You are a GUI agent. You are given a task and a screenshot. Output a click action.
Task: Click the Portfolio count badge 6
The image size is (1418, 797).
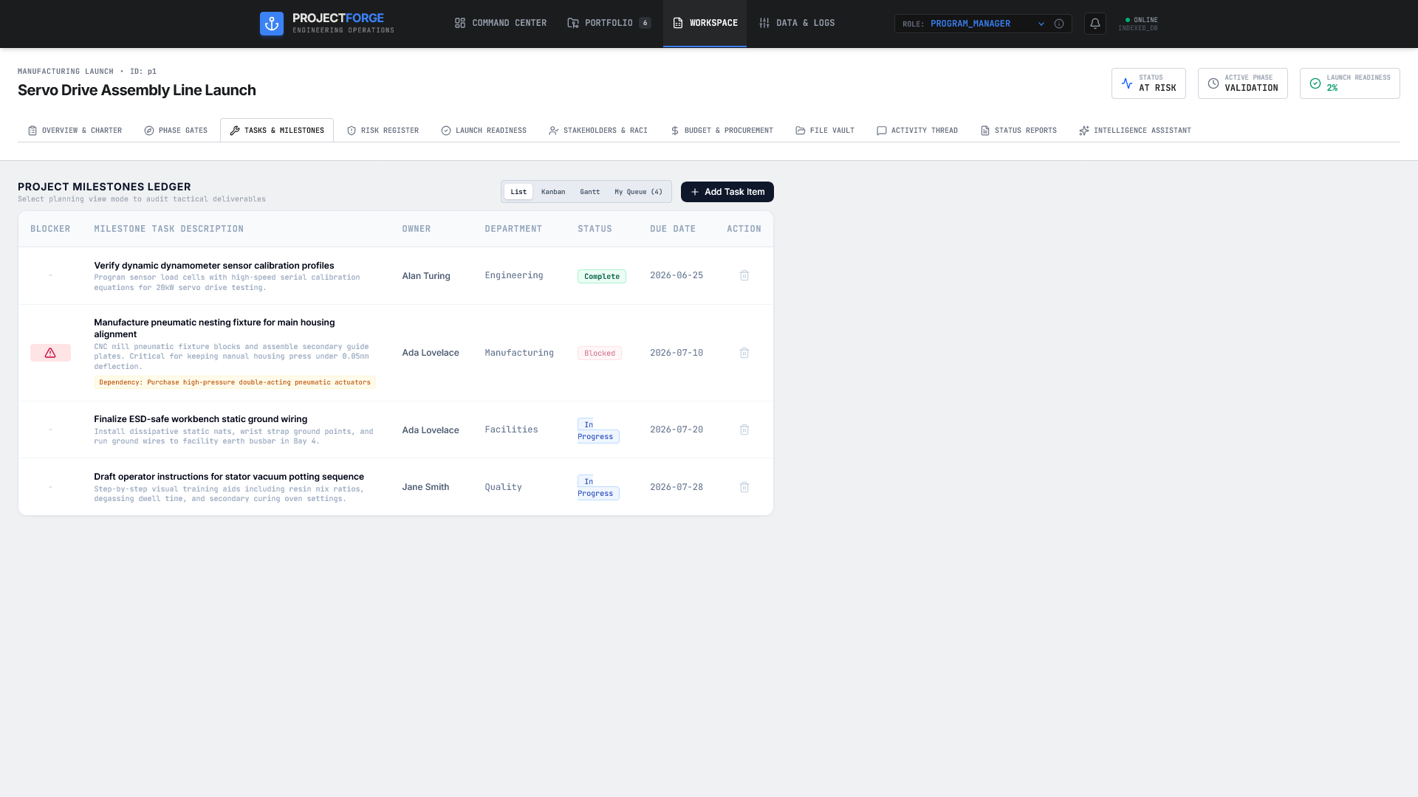click(x=645, y=24)
